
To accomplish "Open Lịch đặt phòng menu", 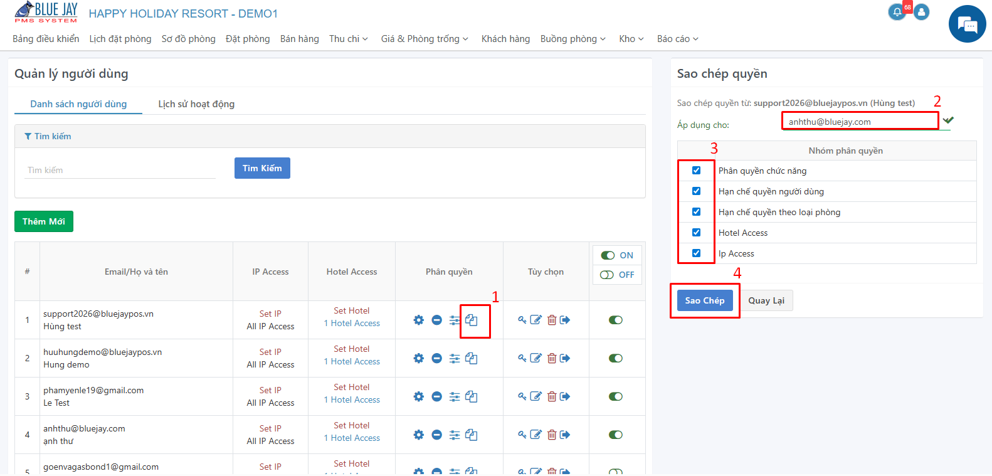I will pyautogui.click(x=120, y=39).
